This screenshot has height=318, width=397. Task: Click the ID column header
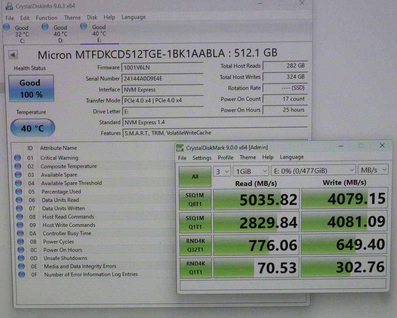click(x=30, y=148)
